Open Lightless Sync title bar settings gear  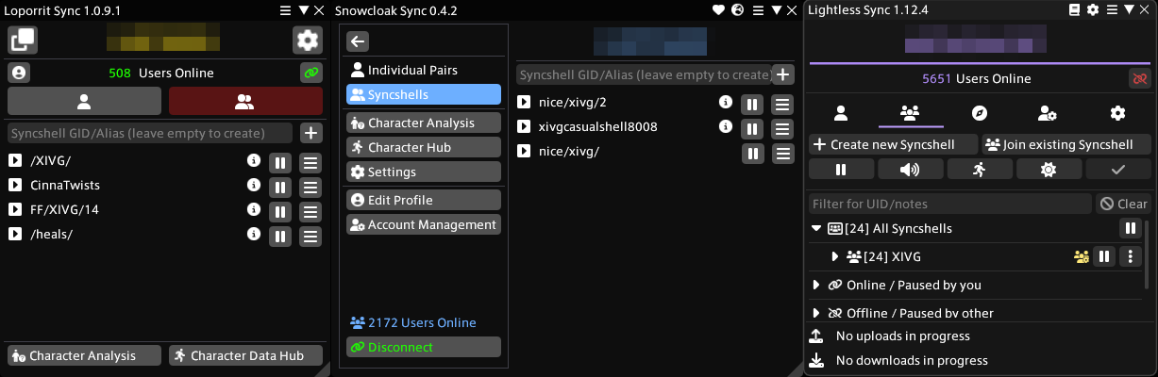pos(1093,9)
